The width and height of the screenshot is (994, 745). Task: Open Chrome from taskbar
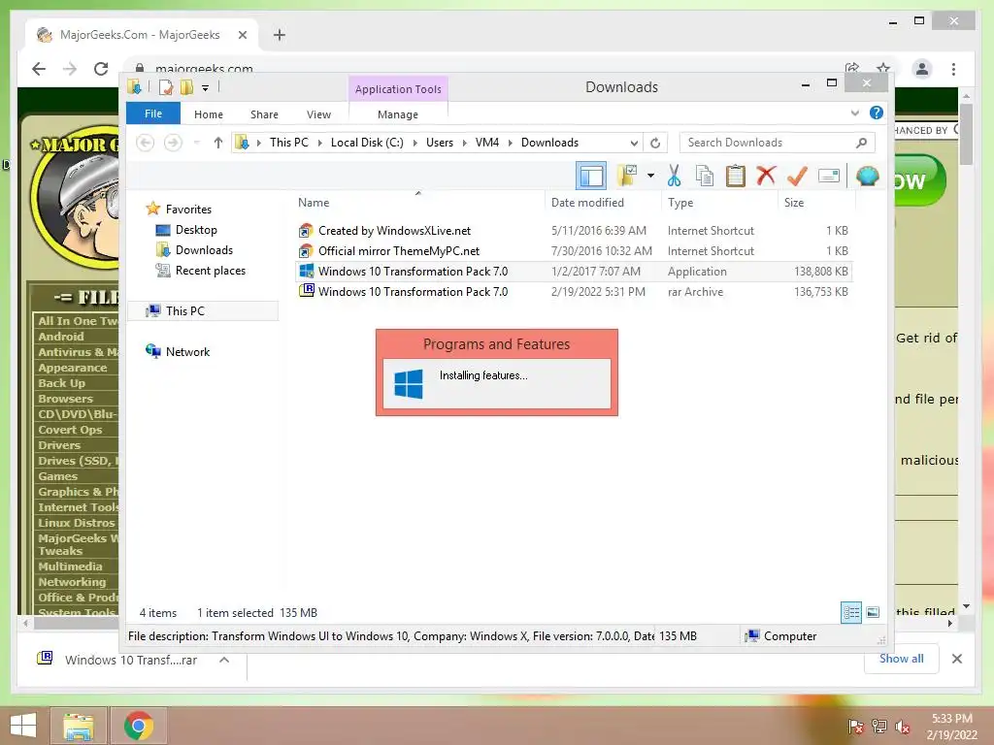tap(139, 726)
